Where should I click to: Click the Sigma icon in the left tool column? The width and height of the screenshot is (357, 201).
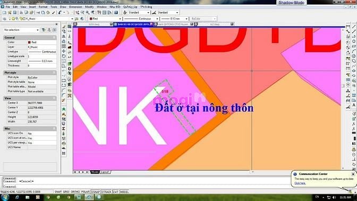64,129
